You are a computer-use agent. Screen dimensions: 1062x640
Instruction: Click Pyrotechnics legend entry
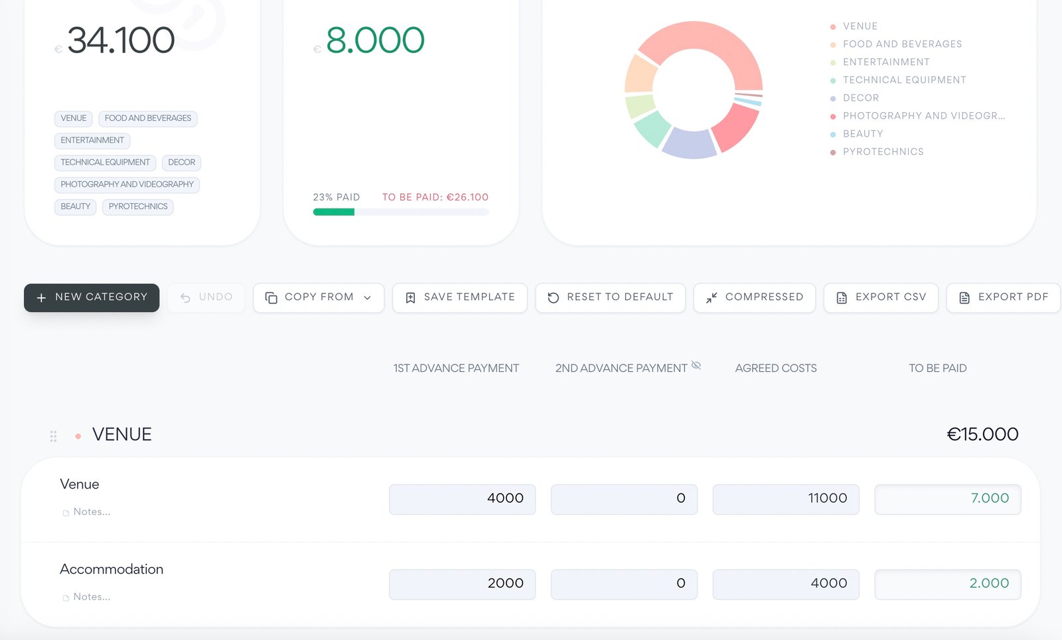click(x=877, y=151)
